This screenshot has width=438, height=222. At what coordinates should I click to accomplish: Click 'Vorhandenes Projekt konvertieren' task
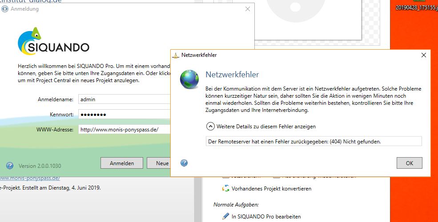(x=272, y=189)
